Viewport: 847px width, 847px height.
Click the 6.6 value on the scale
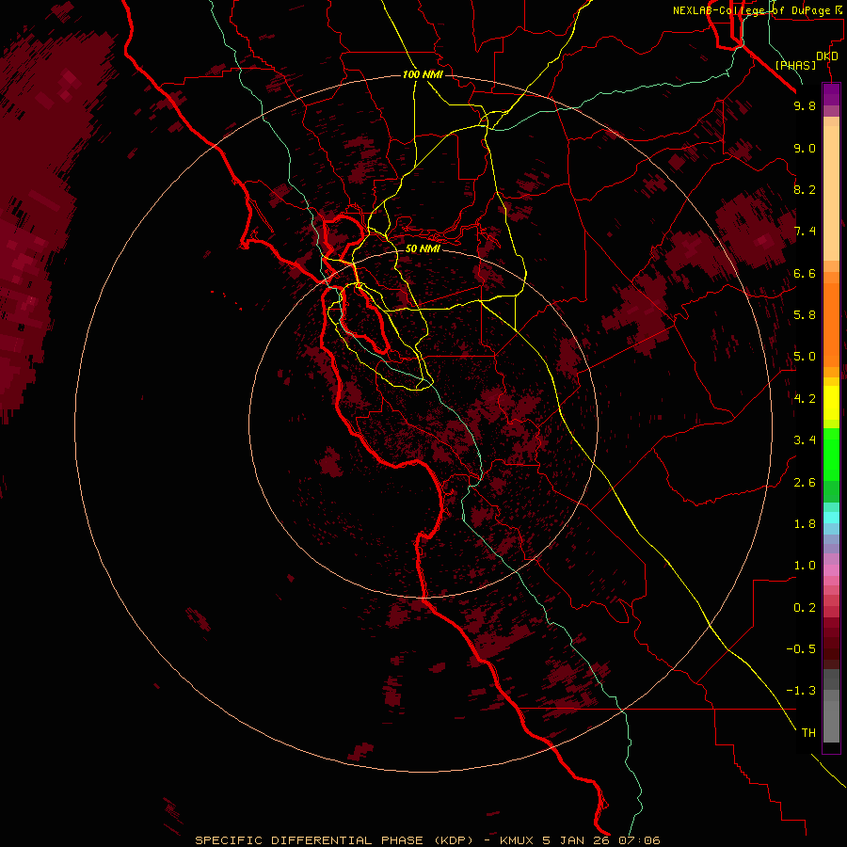coord(805,273)
